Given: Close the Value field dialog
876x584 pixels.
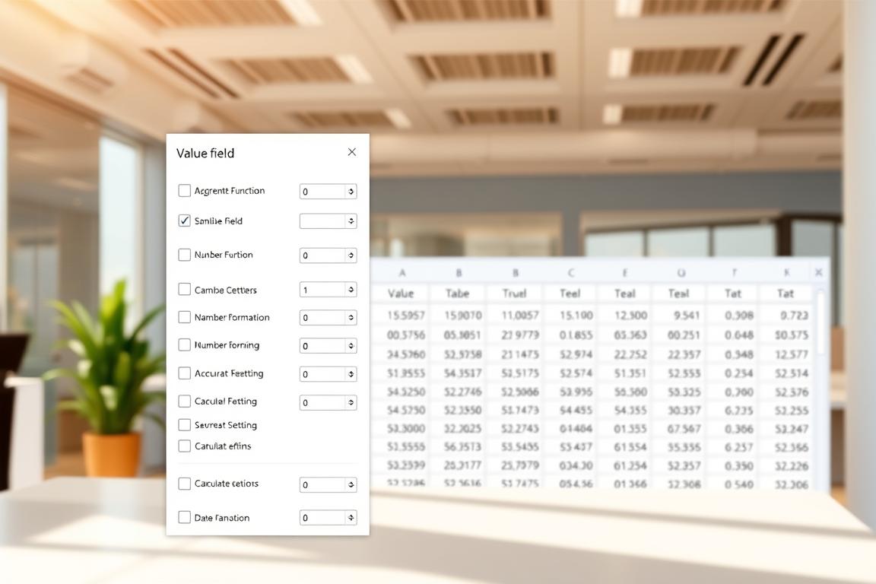Looking at the screenshot, I should (x=351, y=152).
